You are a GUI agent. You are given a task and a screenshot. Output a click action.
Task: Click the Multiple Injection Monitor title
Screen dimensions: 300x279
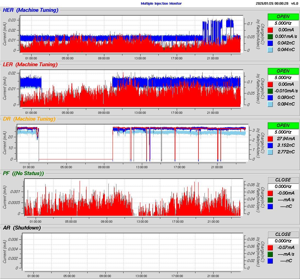pyautogui.click(x=161, y=4)
